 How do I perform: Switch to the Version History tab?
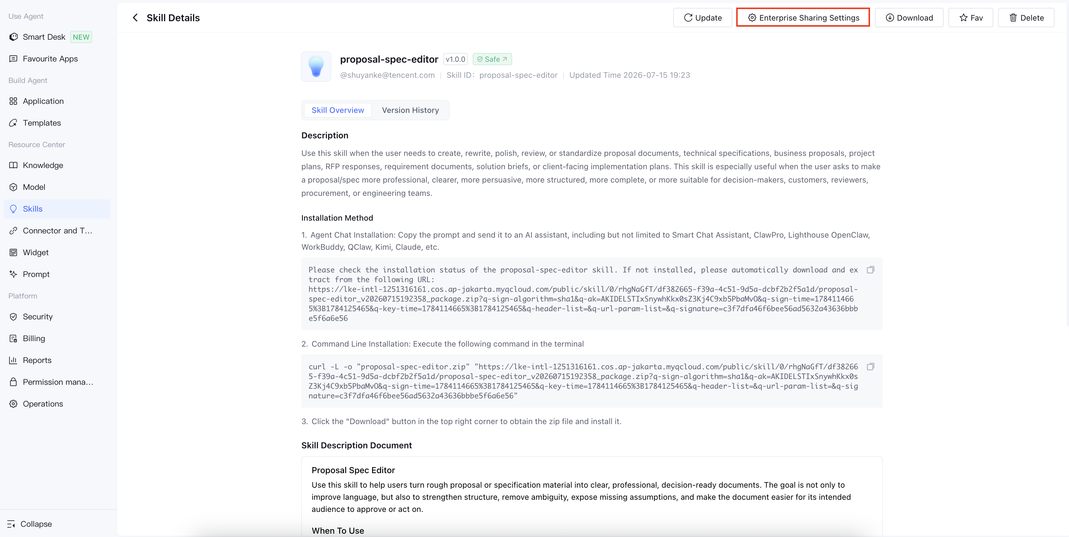410,110
